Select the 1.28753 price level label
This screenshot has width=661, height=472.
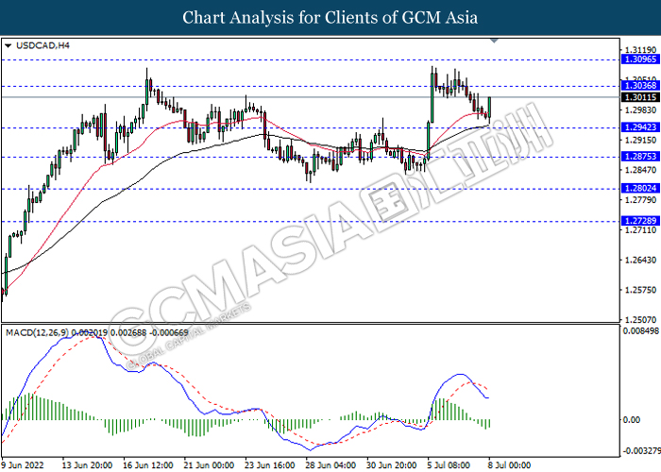tap(641, 157)
